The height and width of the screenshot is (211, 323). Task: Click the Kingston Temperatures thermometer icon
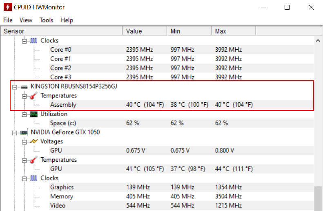(33, 96)
